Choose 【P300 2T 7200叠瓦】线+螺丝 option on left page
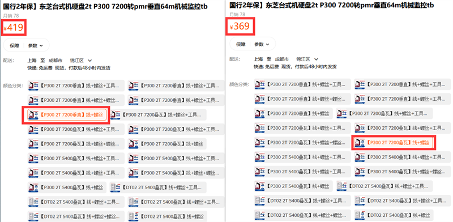Screen dimensions: 453x222 tap(167, 144)
